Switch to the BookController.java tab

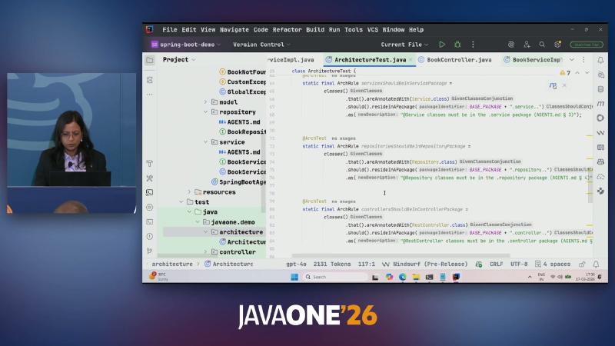click(x=455, y=60)
